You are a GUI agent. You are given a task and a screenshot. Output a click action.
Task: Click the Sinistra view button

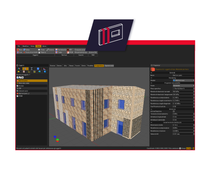pos(53,66)
